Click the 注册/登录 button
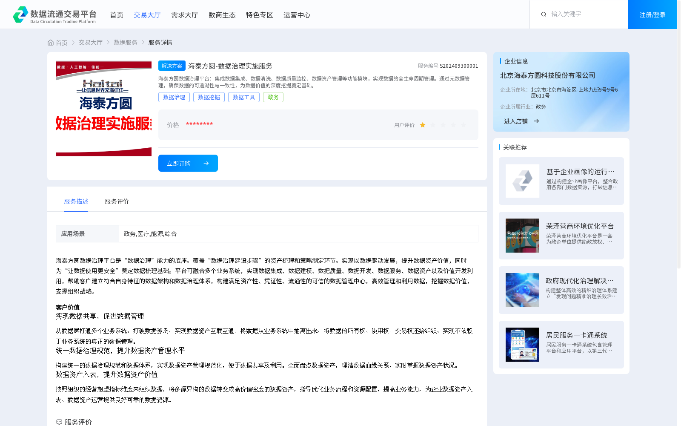The width and height of the screenshot is (681, 426). (x=652, y=14)
